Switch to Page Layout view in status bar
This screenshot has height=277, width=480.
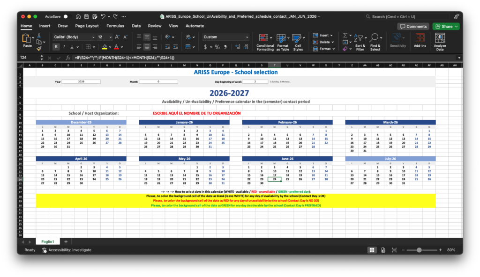pyautogui.click(x=383, y=250)
